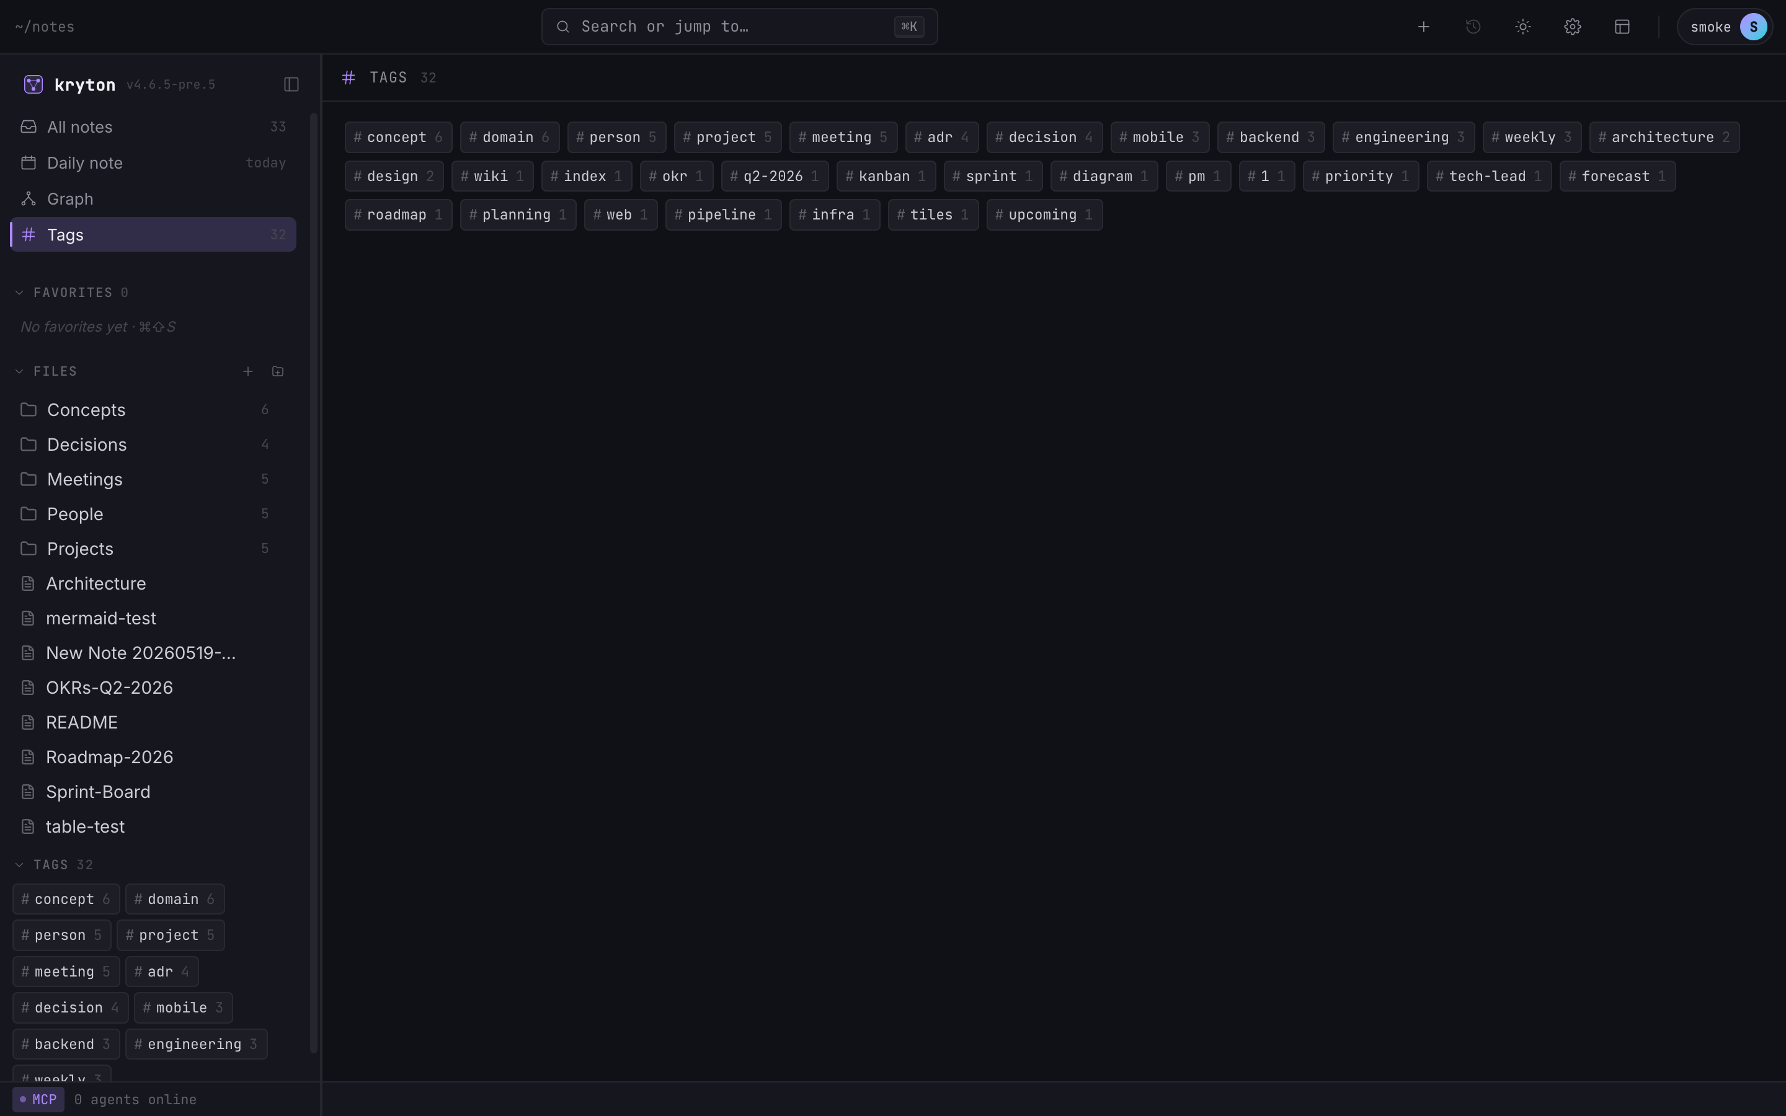Switch to the Graph view

[154, 198]
